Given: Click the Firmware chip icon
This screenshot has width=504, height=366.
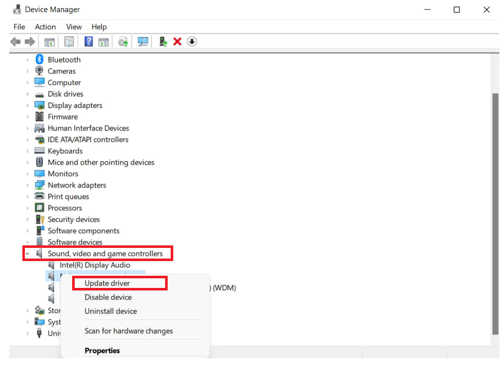Looking at the screenshot, I should coord(39,117).
